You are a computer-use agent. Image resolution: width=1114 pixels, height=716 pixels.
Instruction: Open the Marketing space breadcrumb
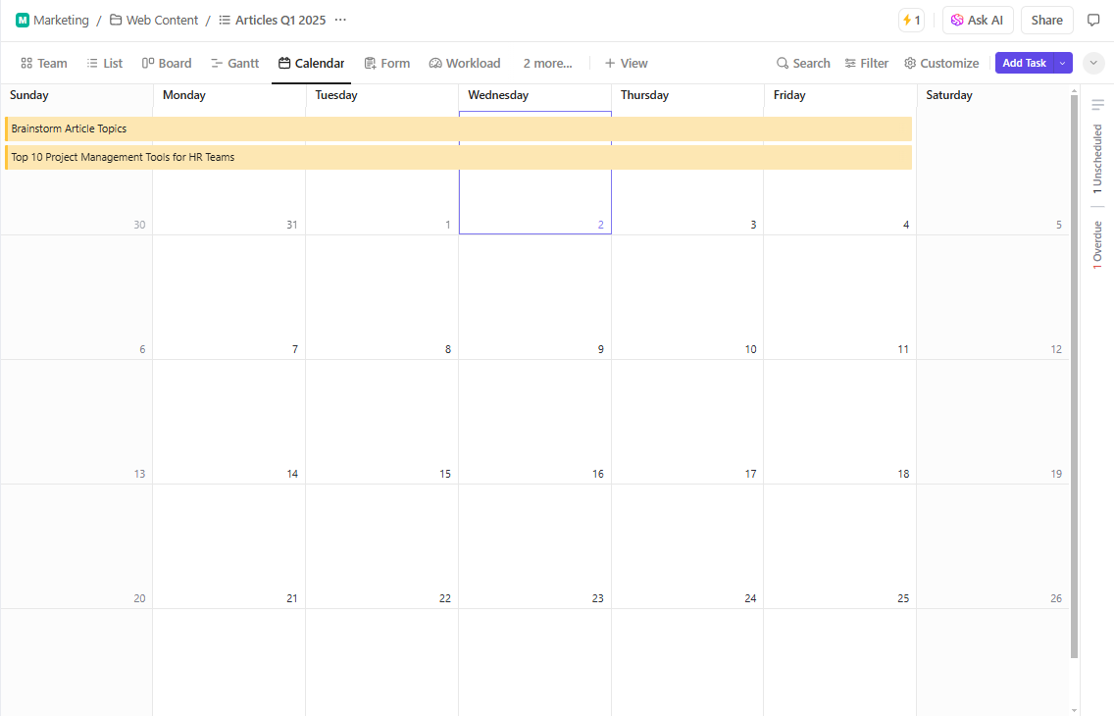tap(53, 20)
